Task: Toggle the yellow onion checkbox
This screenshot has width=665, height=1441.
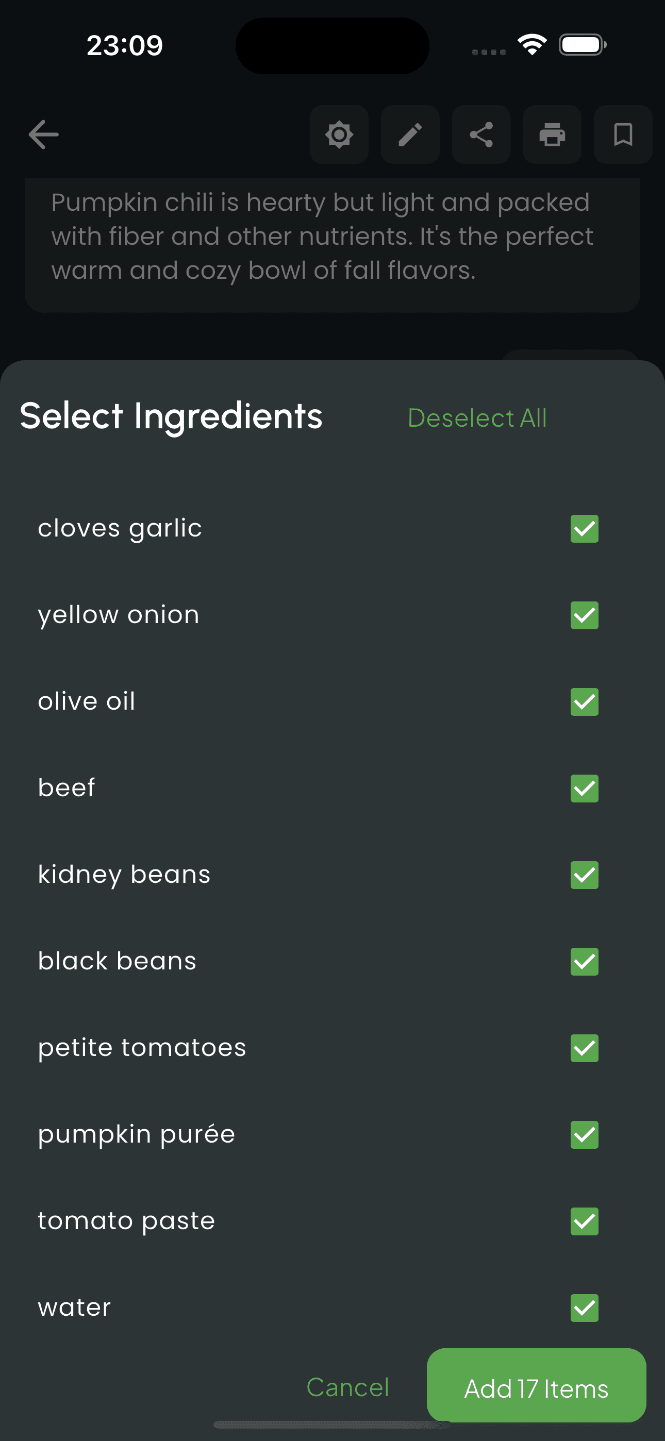Action: pyautogui.click(x=584, y=615)
